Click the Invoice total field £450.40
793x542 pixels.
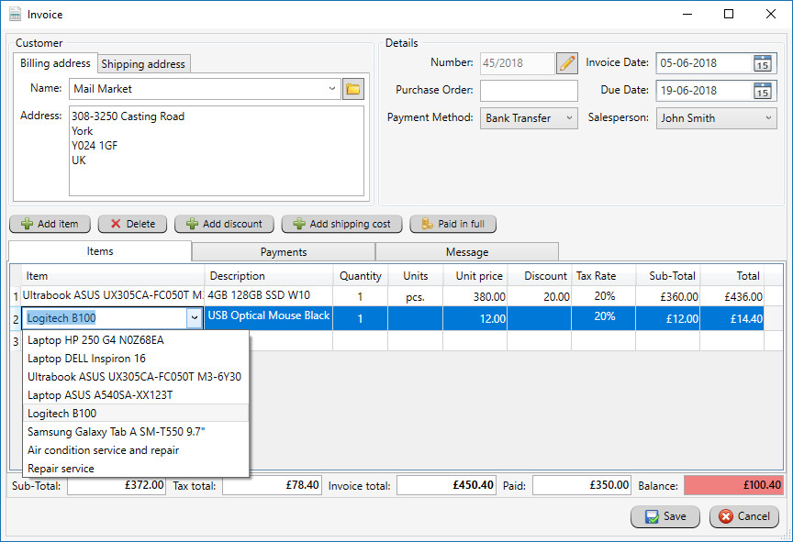click(x=446, y=485)
